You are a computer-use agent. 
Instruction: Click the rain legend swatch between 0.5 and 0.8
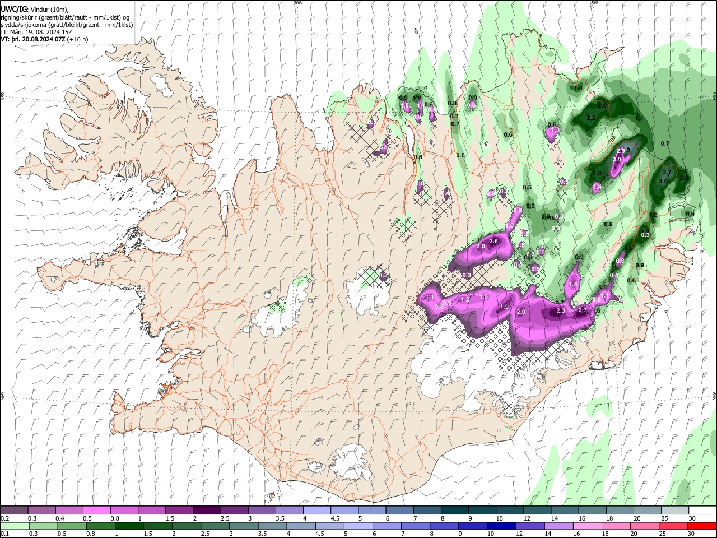coord(71,526)
